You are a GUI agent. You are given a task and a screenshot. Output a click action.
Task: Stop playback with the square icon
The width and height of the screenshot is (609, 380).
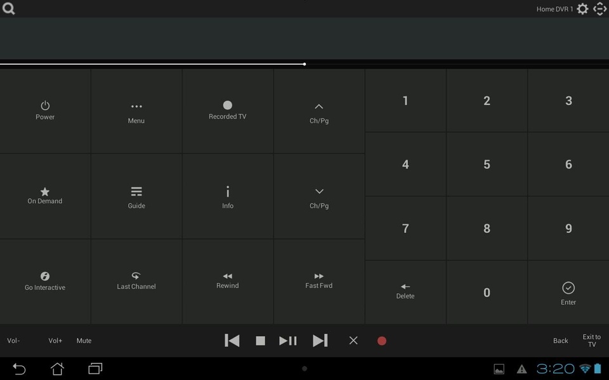(x=260, y=341)
